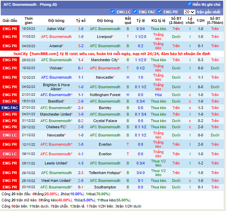The width and height of the screenshot is (226, 211).
Task: Click Brighton & Hove Albion team link
Action: pyautogui.click(x=56, y=87)
